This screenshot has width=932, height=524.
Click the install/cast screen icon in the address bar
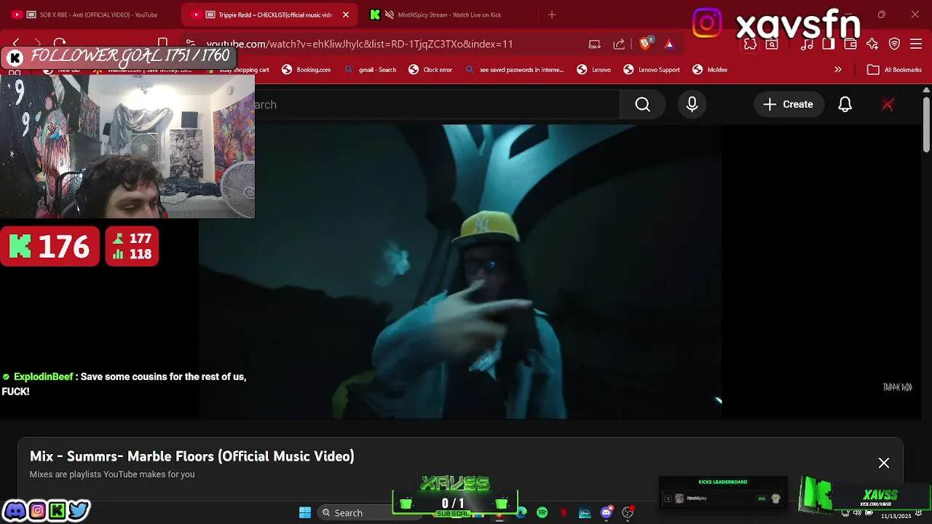pos(595,44)
